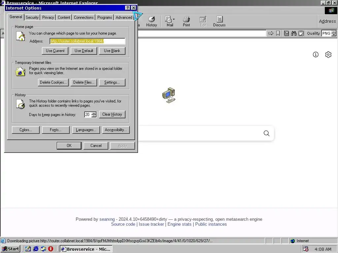338x253 pixels.
Task: Open the Accessibility dialog button
Action: coord(116,130)
